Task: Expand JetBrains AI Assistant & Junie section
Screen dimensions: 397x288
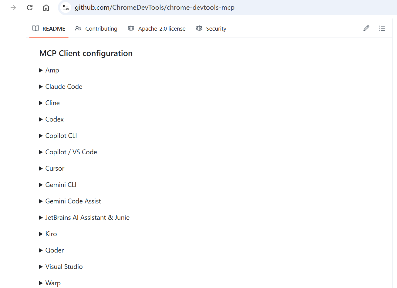Action: coord(87,218)
